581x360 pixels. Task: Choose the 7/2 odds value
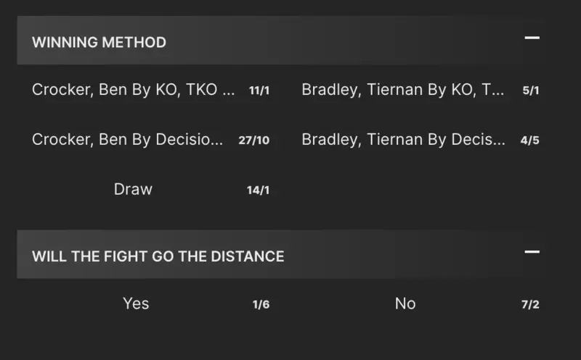(530, 304)
